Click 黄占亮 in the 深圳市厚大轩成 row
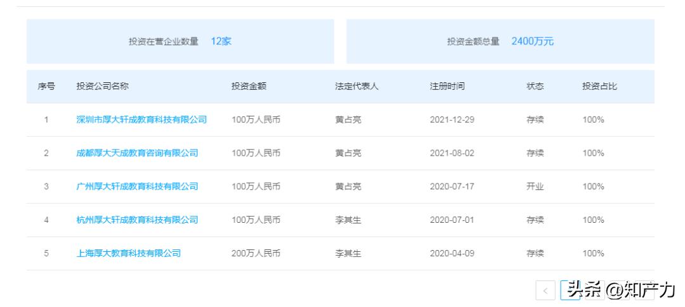Image resolution: width=685 pixels, height=307 pixels. [x=348, y=120]
